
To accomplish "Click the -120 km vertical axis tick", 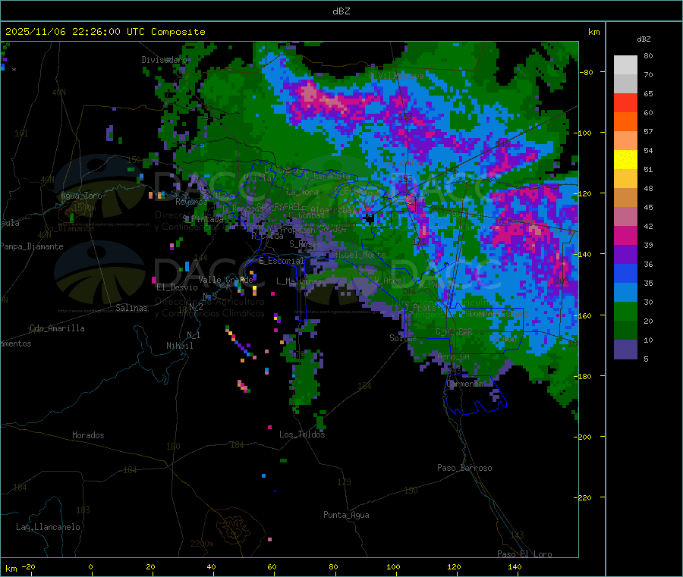I will click(x=584, y=193).
